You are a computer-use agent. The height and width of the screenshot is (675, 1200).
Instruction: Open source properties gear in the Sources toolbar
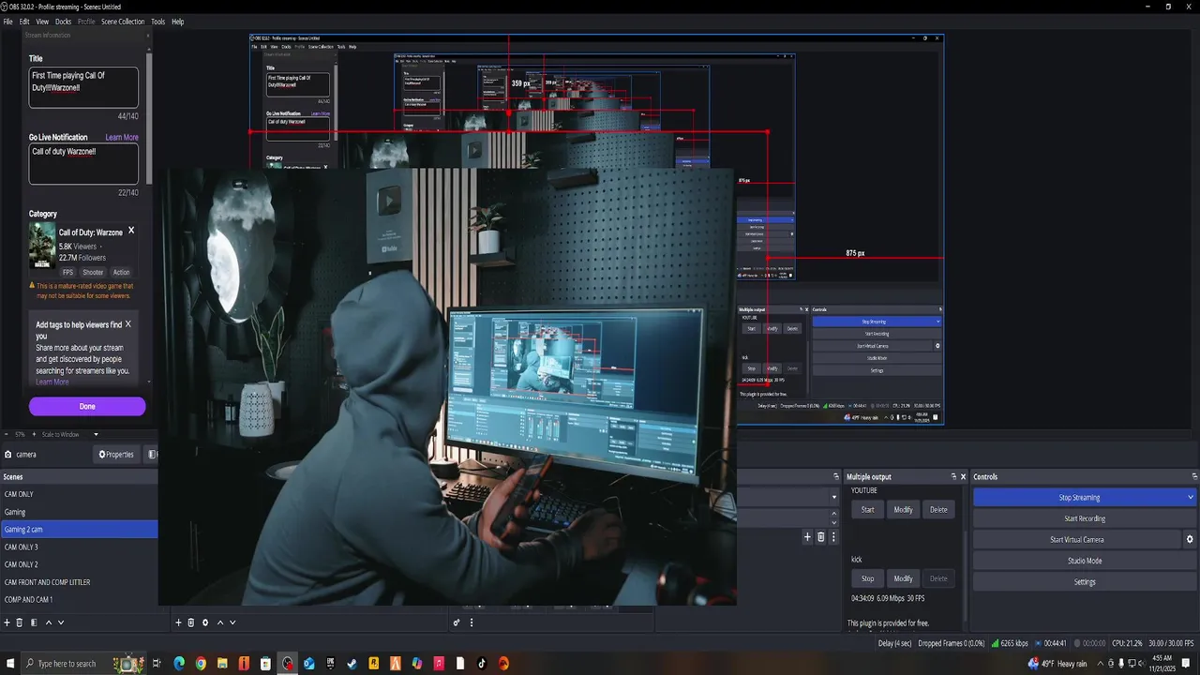tap(205, 622)
